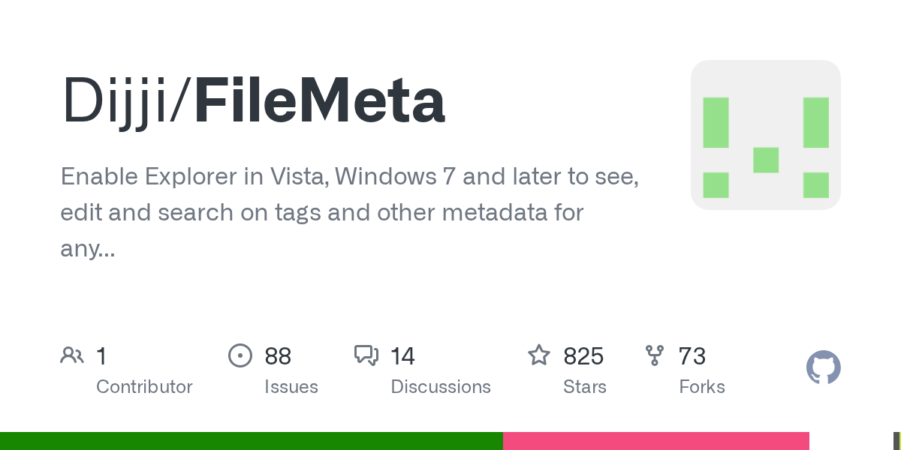Click the Stars star icon

[539, 355]
